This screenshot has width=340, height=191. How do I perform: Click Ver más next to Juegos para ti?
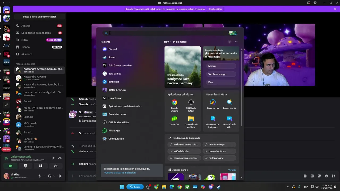tap(232, 170)
